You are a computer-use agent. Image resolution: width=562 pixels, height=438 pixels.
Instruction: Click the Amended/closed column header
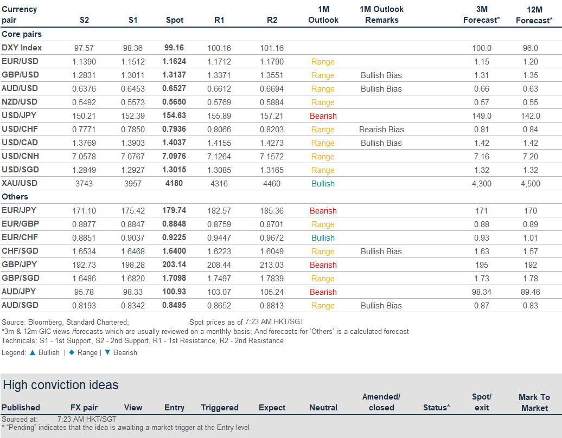point(381,402)
